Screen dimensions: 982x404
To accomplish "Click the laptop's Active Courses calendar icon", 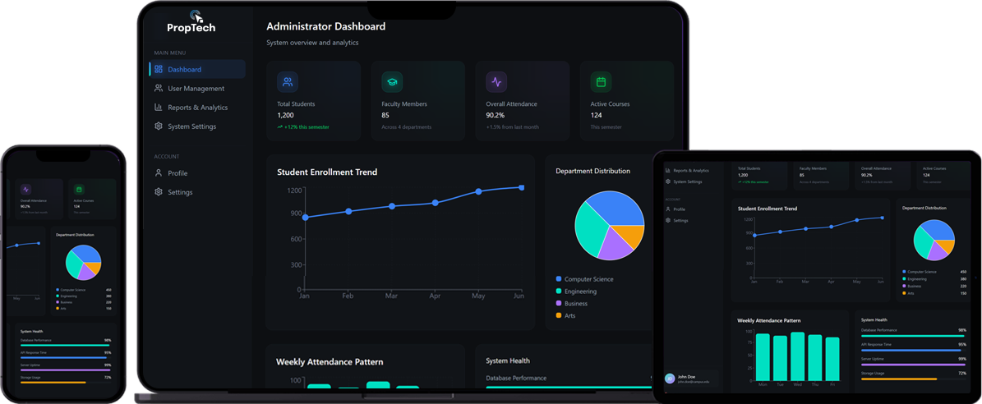I will coord(601,82).
